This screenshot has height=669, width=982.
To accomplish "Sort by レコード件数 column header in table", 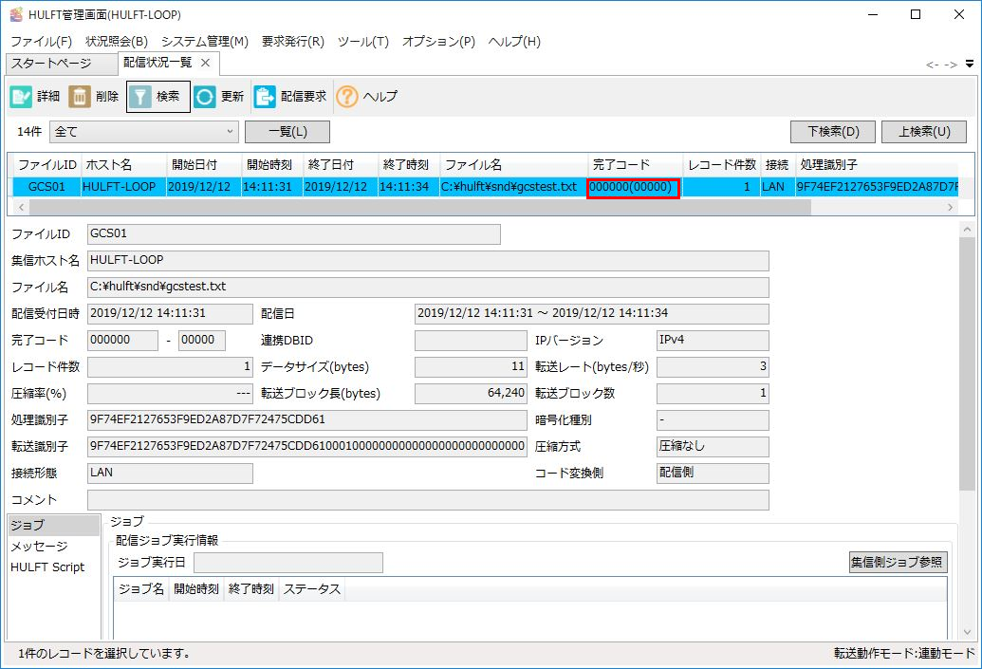I will [721, 165].
